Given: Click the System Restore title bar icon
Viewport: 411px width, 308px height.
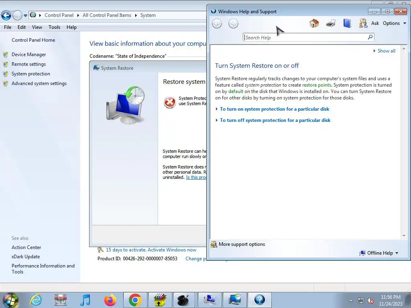Looking at the screenshot, I should [x=96, y=68].
